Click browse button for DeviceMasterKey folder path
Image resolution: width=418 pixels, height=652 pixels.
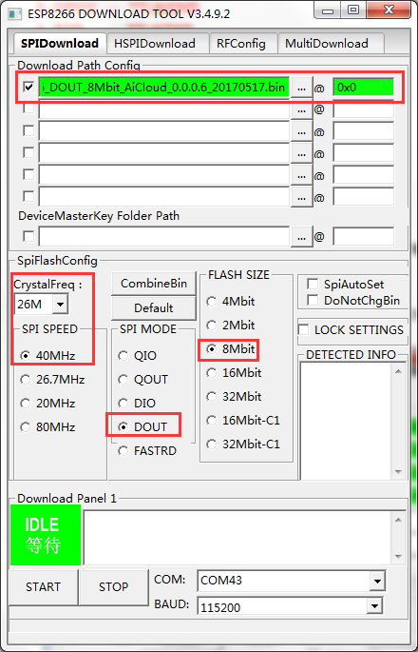coord(301,237)
